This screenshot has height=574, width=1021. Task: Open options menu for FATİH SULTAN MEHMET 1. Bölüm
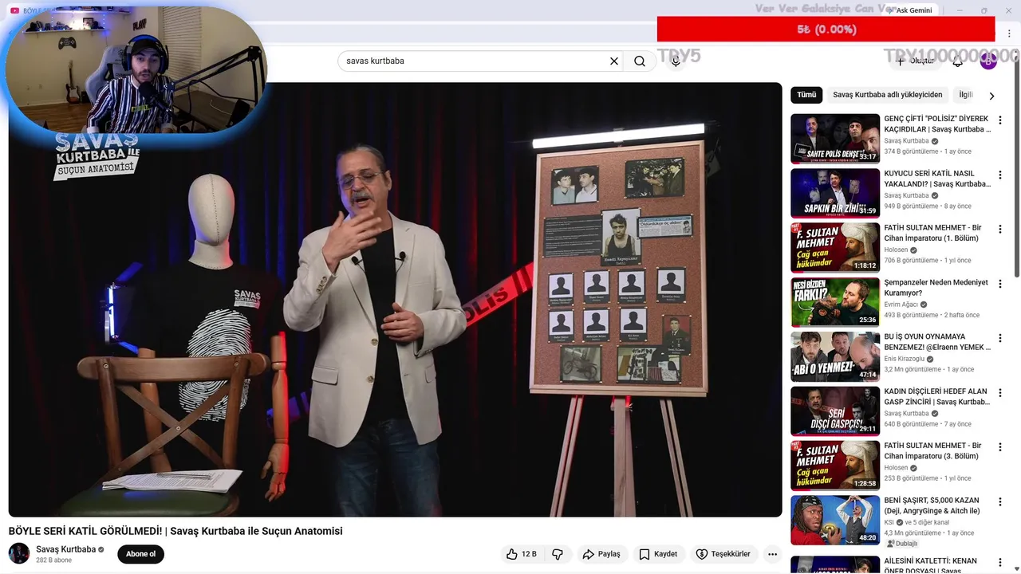[x=1000, y=230]
